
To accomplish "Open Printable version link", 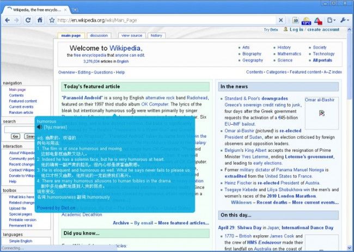I will tap(22, 220).
